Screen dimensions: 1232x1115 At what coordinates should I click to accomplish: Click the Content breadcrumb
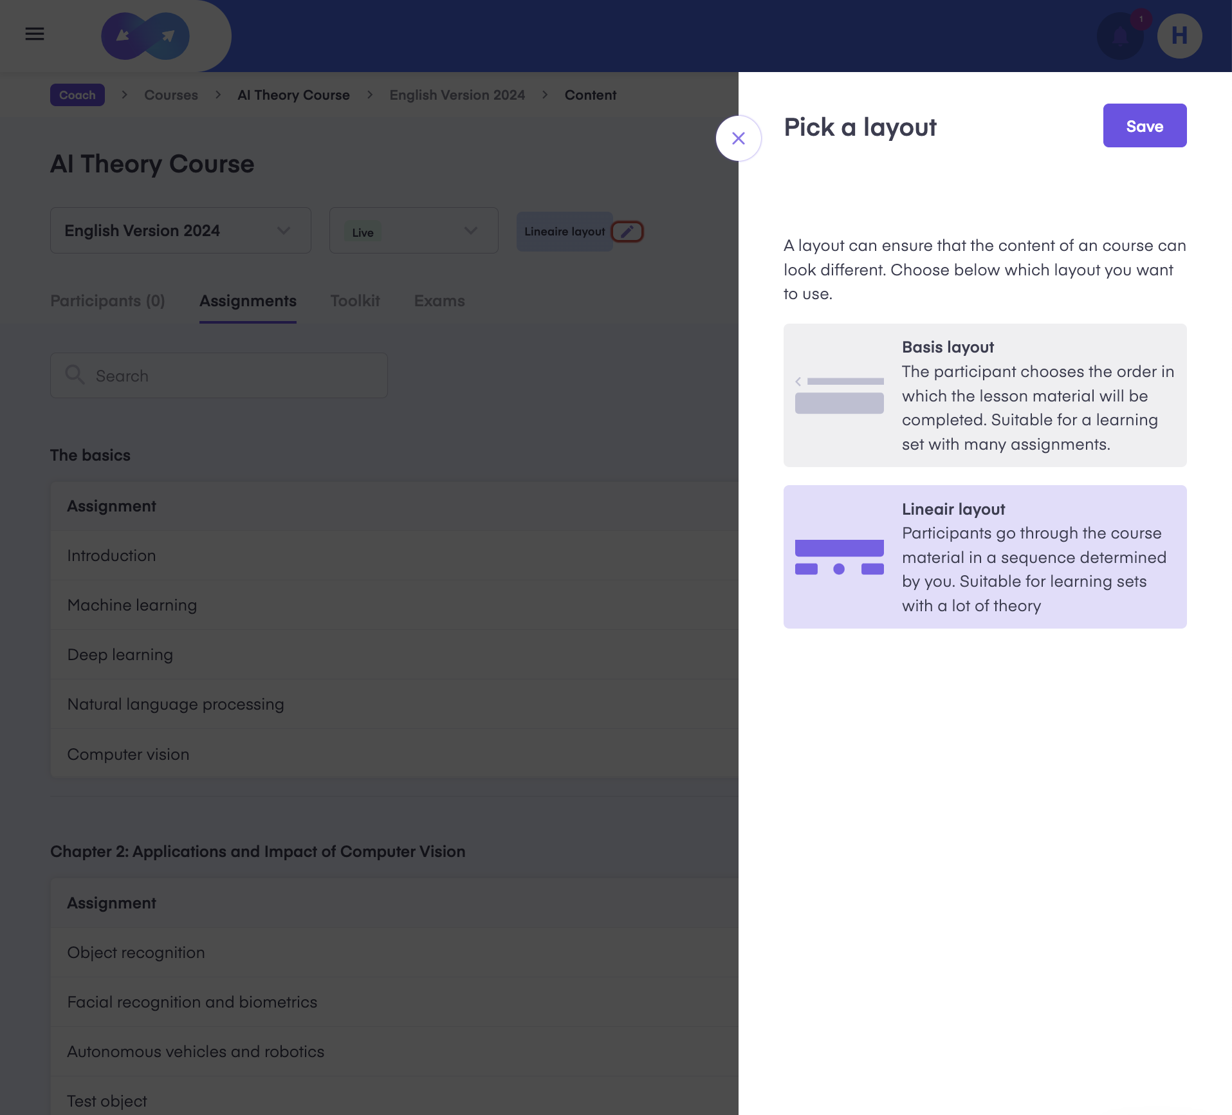[591, 95]
